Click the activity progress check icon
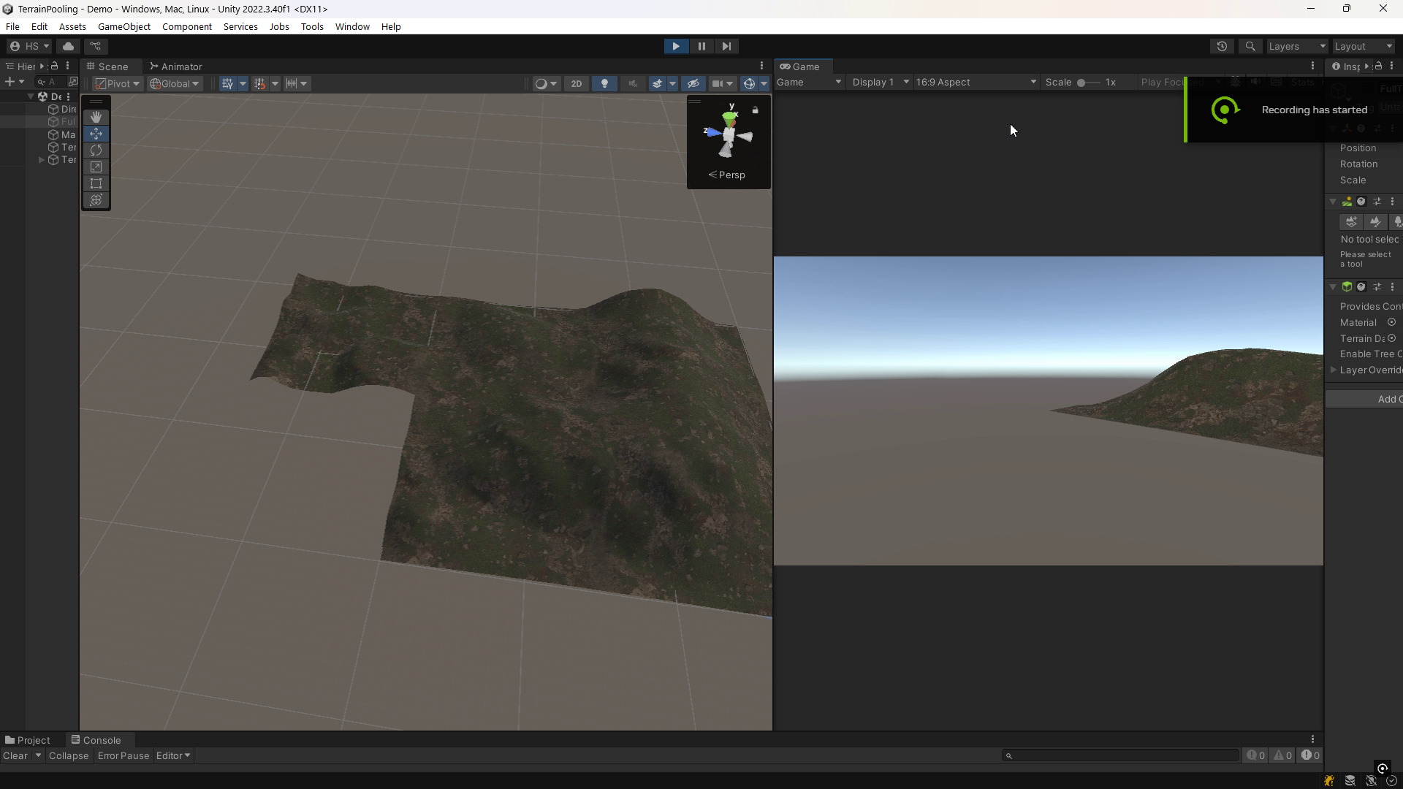The image size is (1403, 789). coord(1391,781)
